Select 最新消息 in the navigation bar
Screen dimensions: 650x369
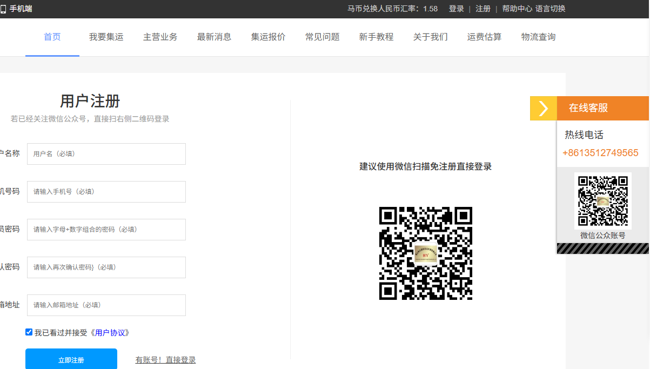[x=215, y=37]
